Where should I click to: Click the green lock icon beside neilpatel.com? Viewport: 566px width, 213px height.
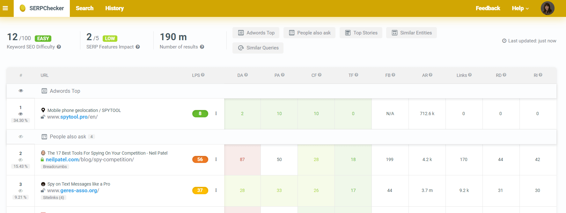[42, 159]
